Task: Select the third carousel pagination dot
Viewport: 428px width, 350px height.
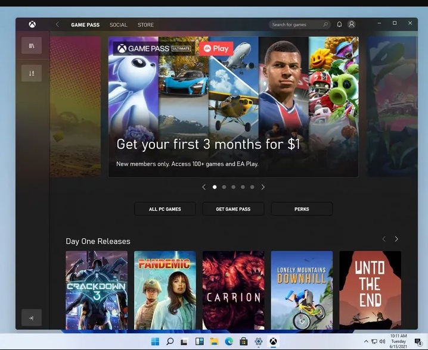Action: 233,187
